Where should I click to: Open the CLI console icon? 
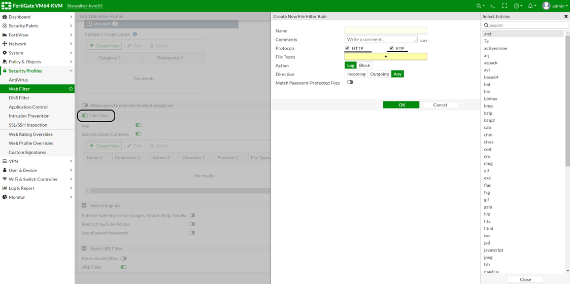[x=492, y=6]
